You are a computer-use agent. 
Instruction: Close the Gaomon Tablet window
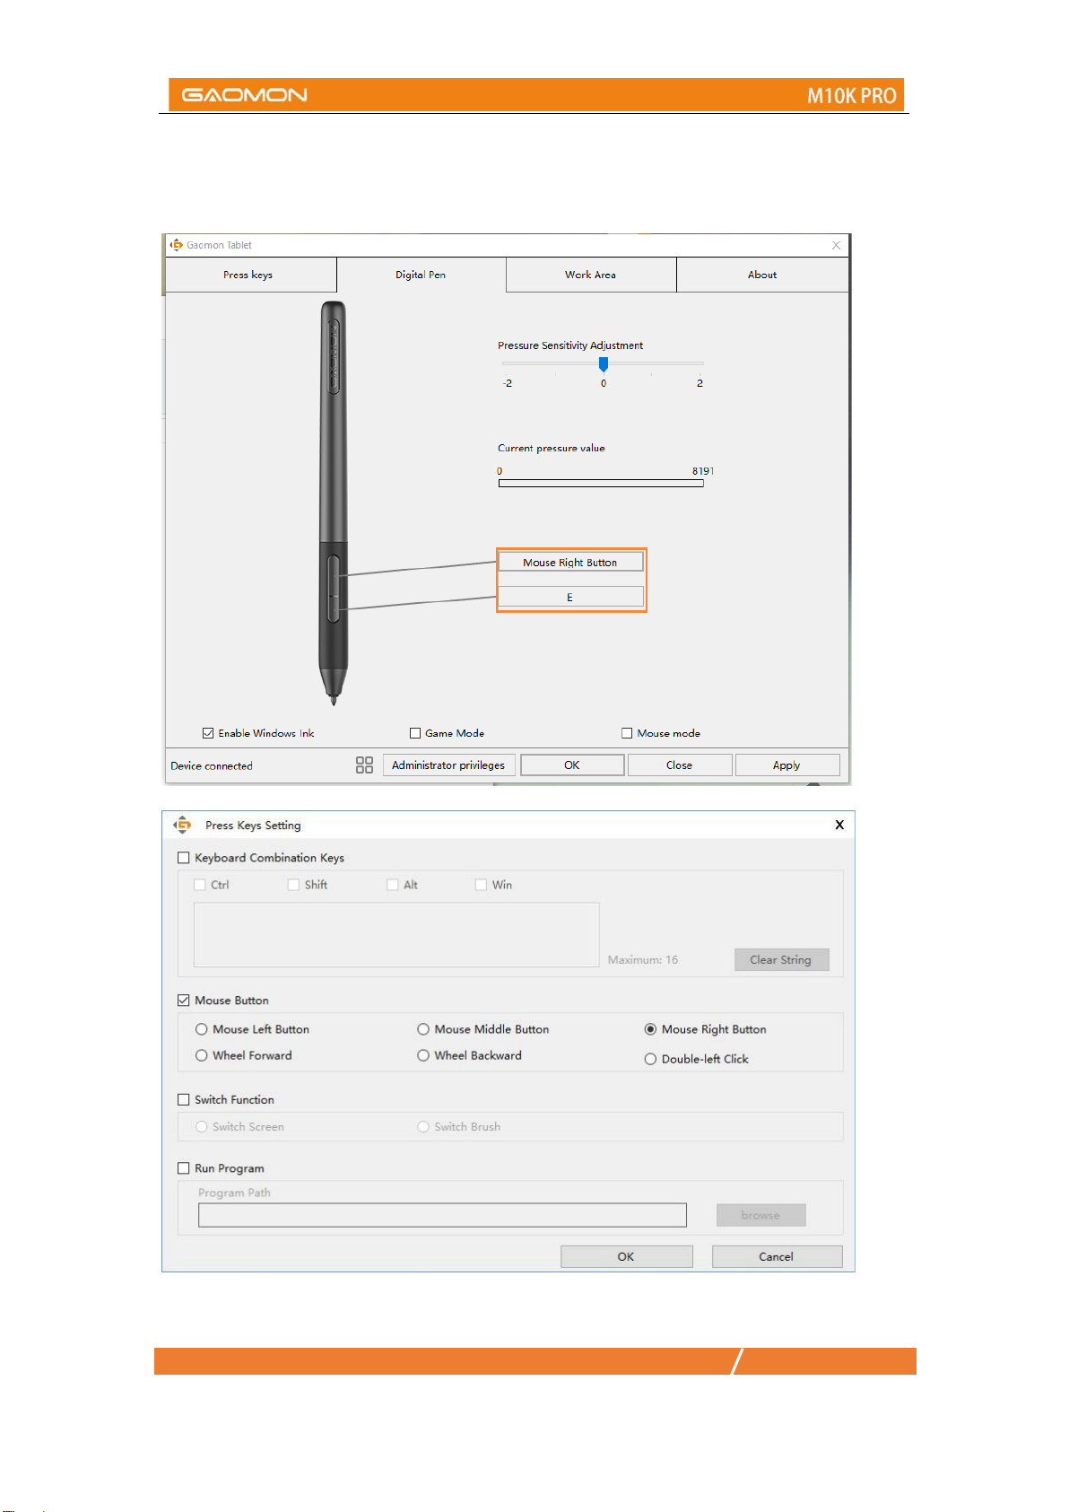[x=836, y=245]
